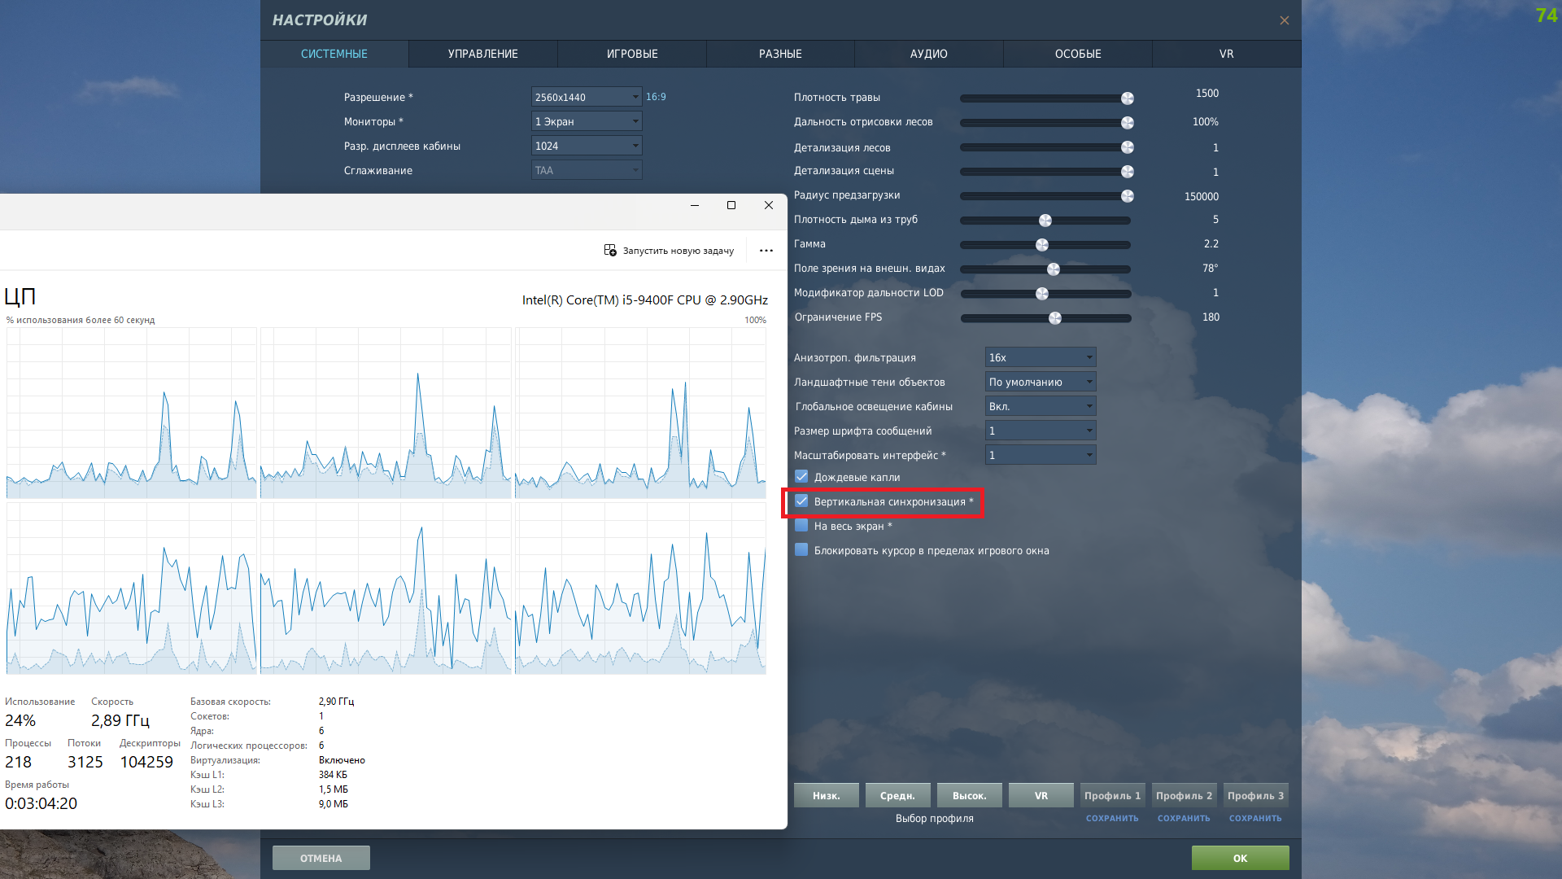Image resolution: width=1562 pixels, height=879 pixels.
Task: Minimize the Task Manager window
Action: pyautogui.click(x=695, y=205)
